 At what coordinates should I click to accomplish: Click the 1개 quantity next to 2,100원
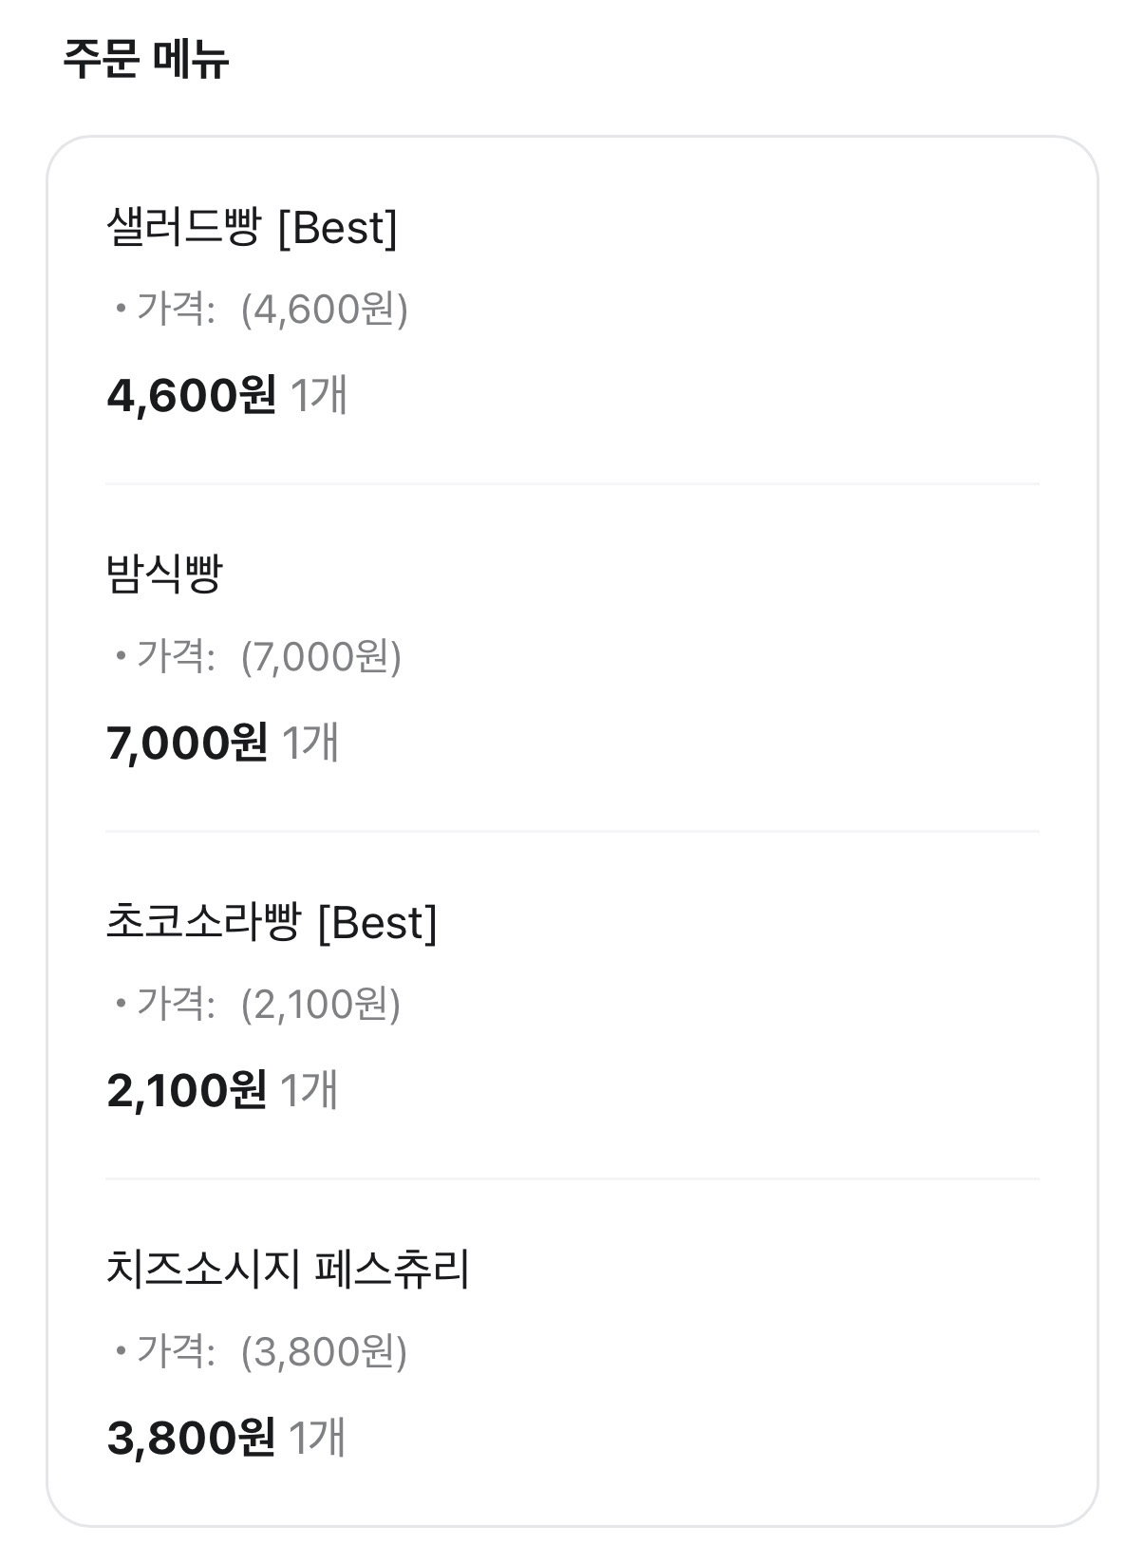pyautogui.click(x=310, y=1090)
